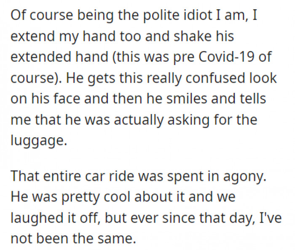
Task: Click the word "I've" in the second paragraph
Action: pos(270,217)
